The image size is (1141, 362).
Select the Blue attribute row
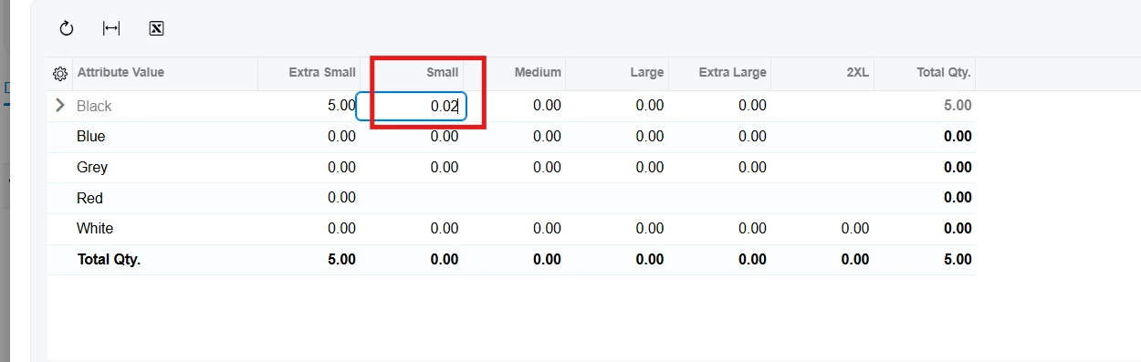(x=511, y=137)
